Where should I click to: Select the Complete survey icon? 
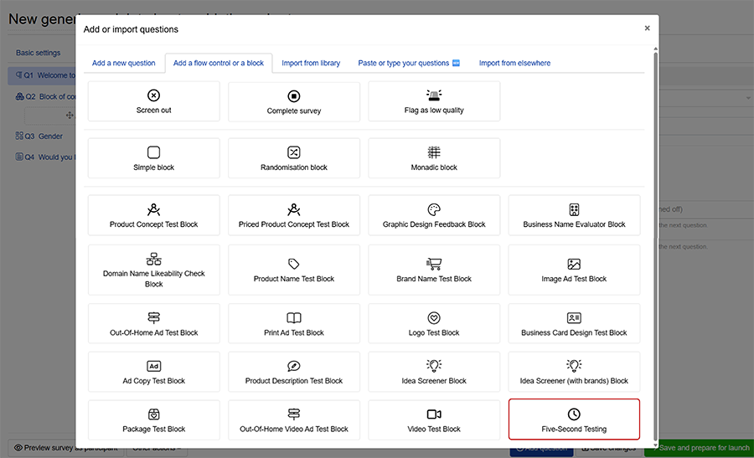pyautogui.click(x=294, y=96)
